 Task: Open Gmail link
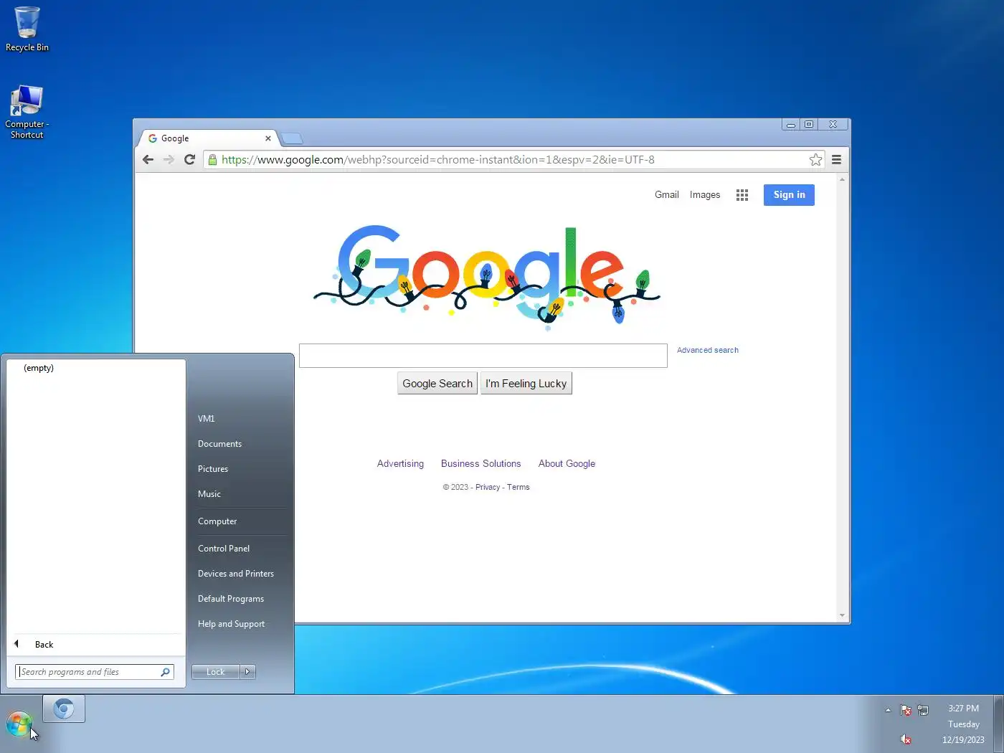pyautogui.click(x=666, y=195)
